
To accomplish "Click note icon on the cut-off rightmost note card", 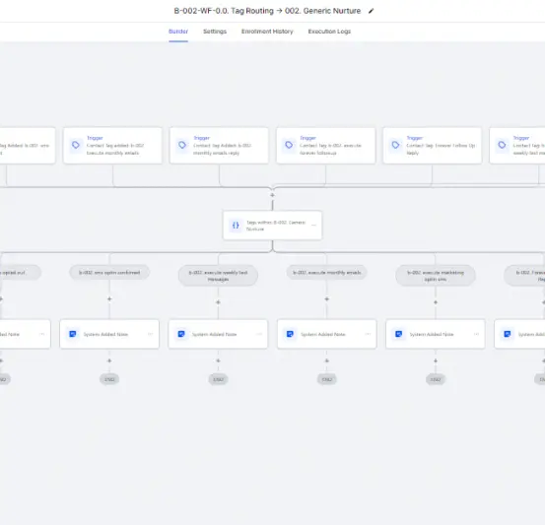I will [508, 334].
